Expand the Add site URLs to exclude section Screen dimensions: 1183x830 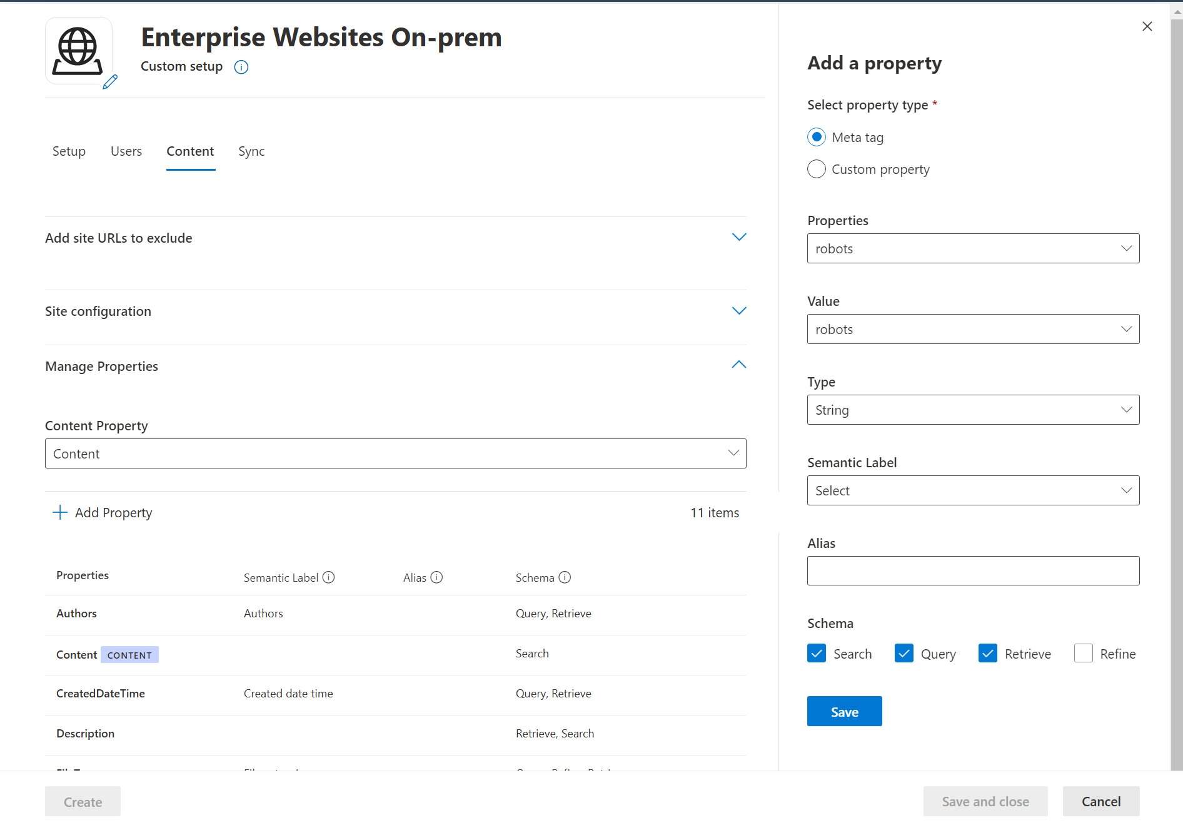pos(738,237)
